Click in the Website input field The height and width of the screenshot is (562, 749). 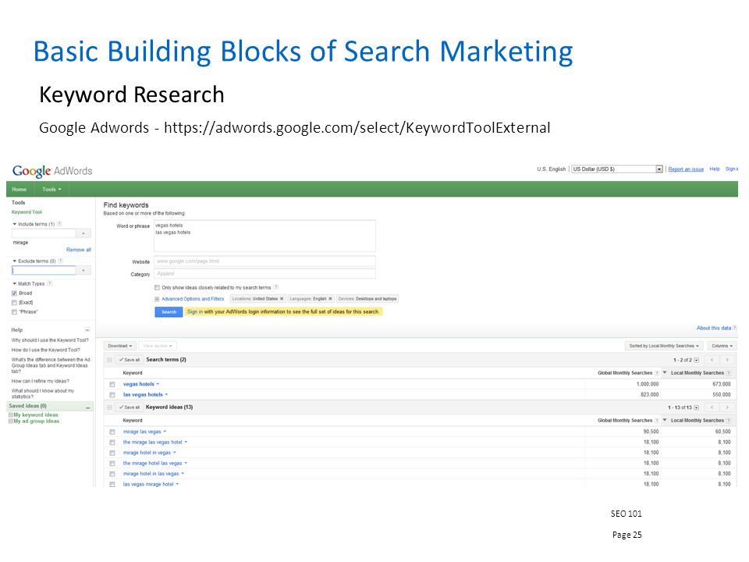point(264,261)
